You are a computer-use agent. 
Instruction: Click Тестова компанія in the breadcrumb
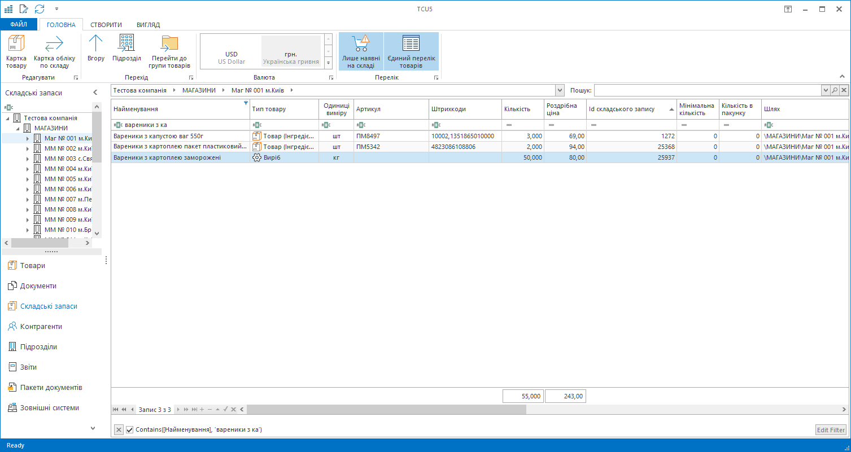pos(139,90)
